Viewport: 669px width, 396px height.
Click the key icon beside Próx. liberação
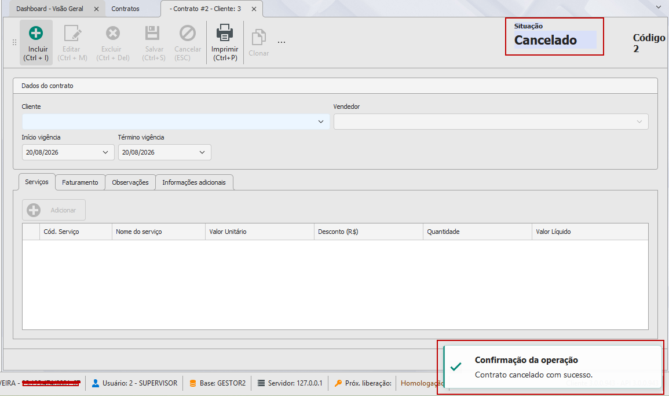338,383
